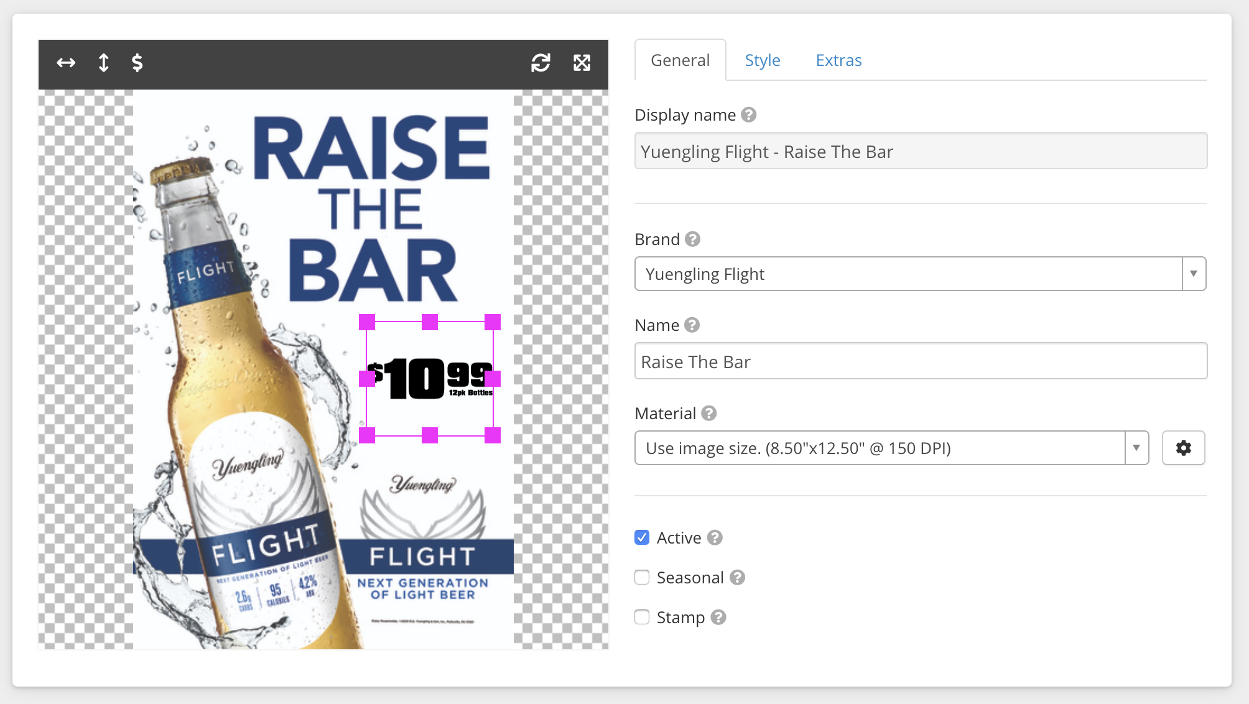This screenshot has width=1249, height=704.
Task: Open the Brand dropdown arrow
Action: 1194,274
